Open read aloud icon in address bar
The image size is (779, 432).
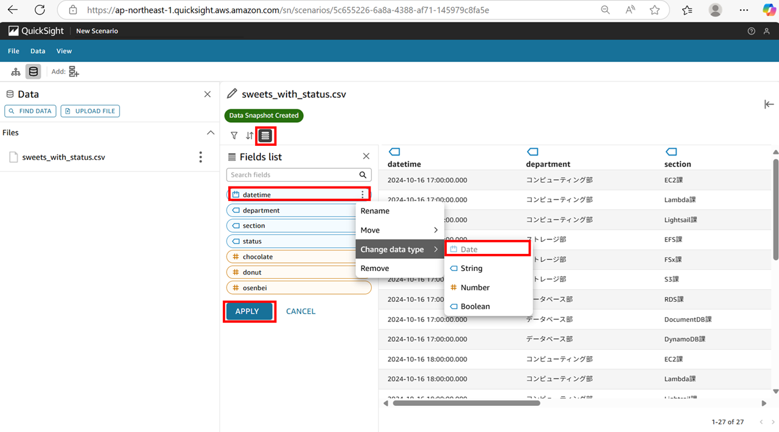pyautogui.click(x=630, y=10)
